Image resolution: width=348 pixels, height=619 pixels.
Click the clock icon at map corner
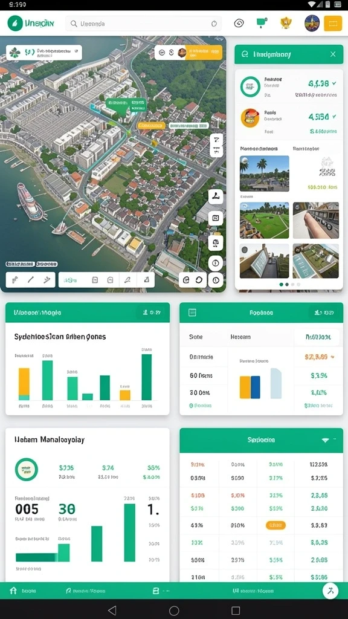216,280
